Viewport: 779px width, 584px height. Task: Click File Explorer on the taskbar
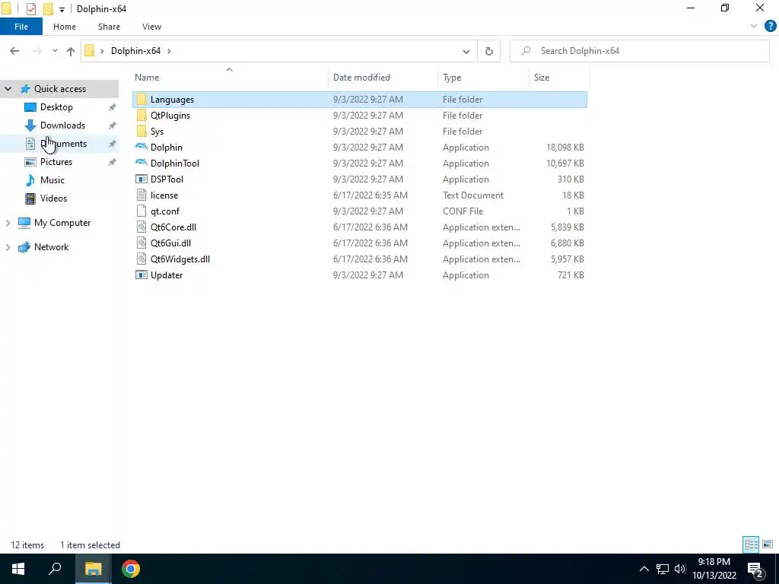tap(93, 569)
